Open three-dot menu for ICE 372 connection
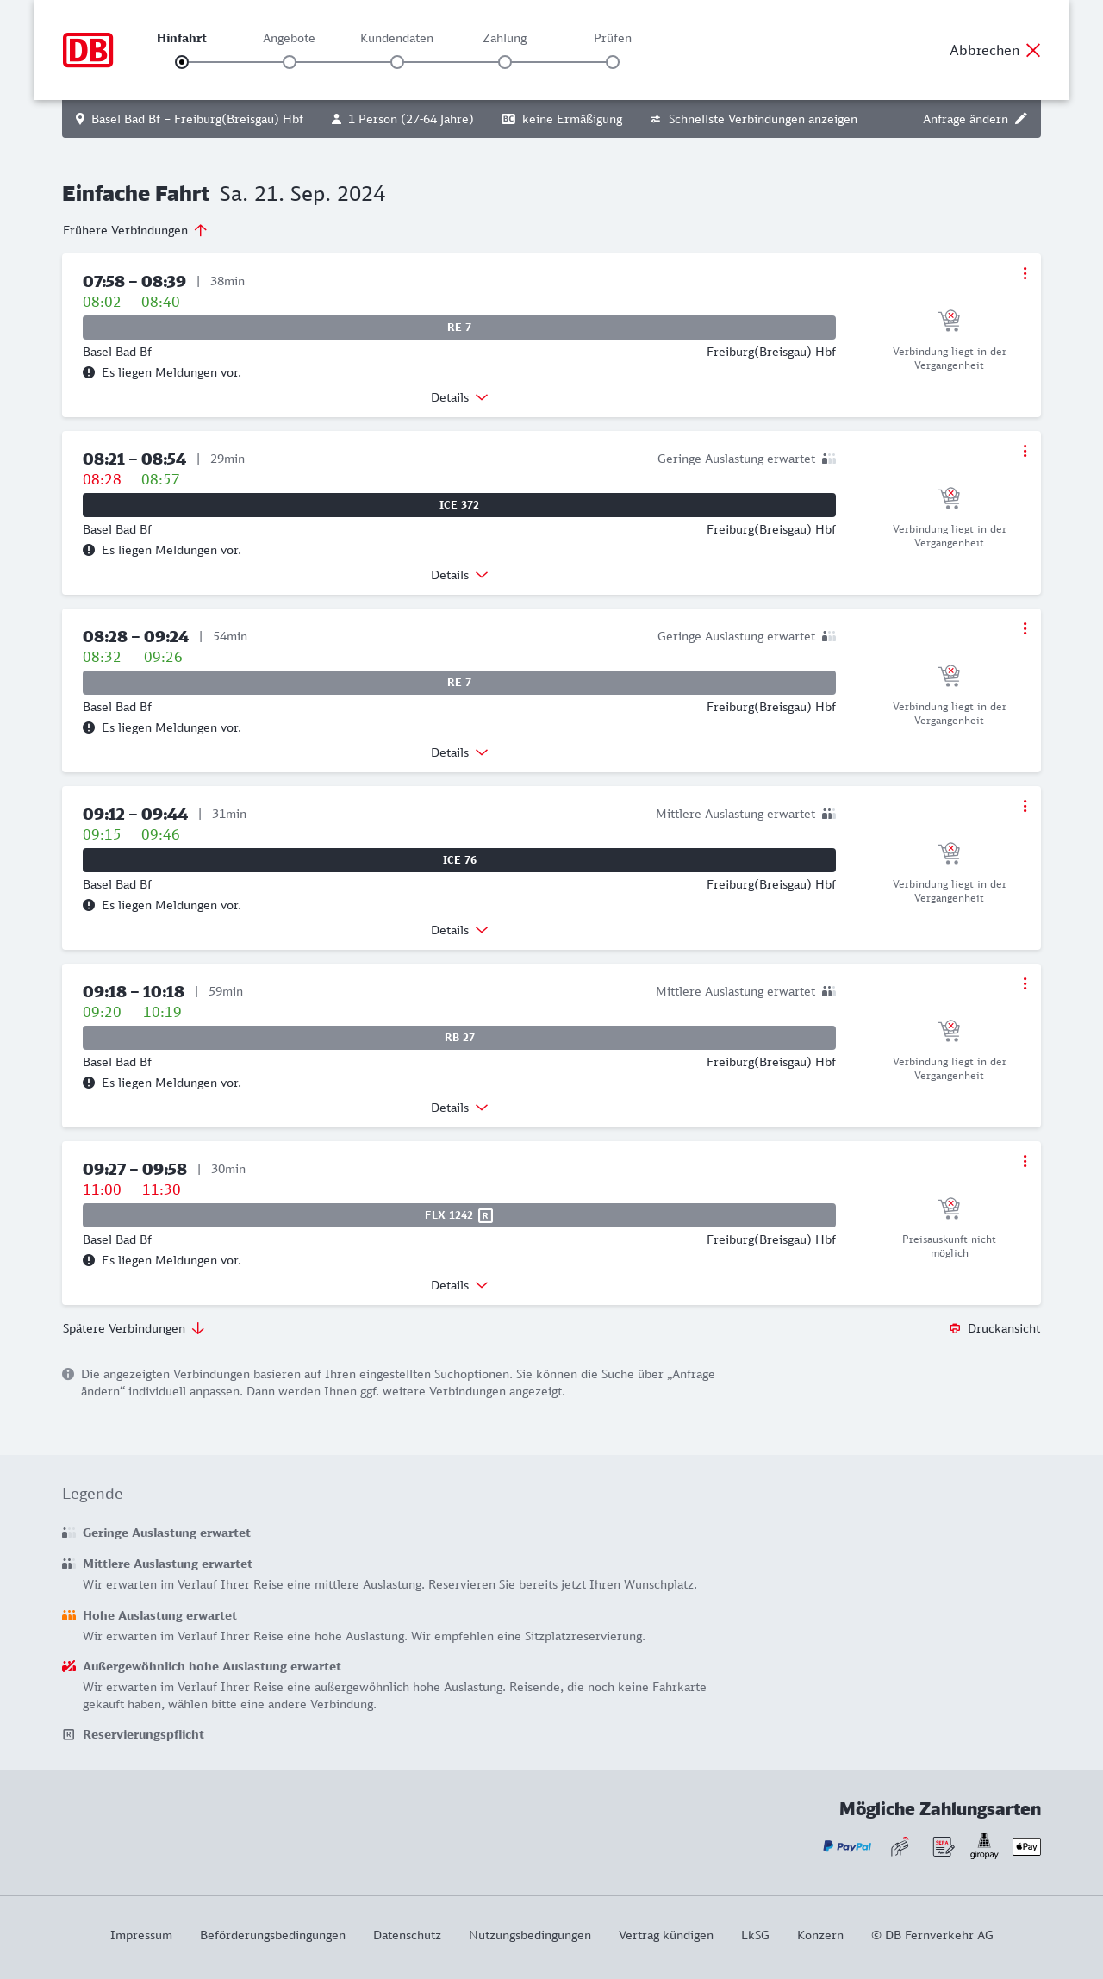This screenshot has width=1103, height=1979. click(1025, 451)
